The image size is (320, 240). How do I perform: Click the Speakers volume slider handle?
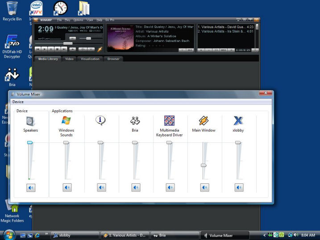pyautogui.click(x=30, y=143)
